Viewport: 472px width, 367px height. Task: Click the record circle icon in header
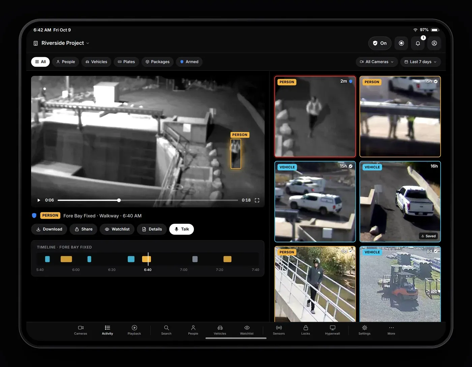[x=401, y=43]
